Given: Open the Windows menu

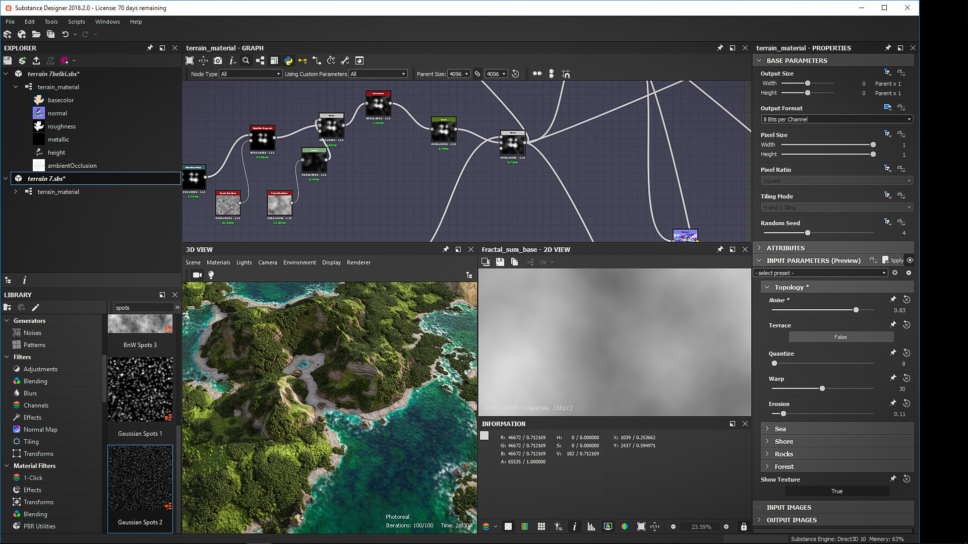Looking at the screenshot, I should 107,22.
